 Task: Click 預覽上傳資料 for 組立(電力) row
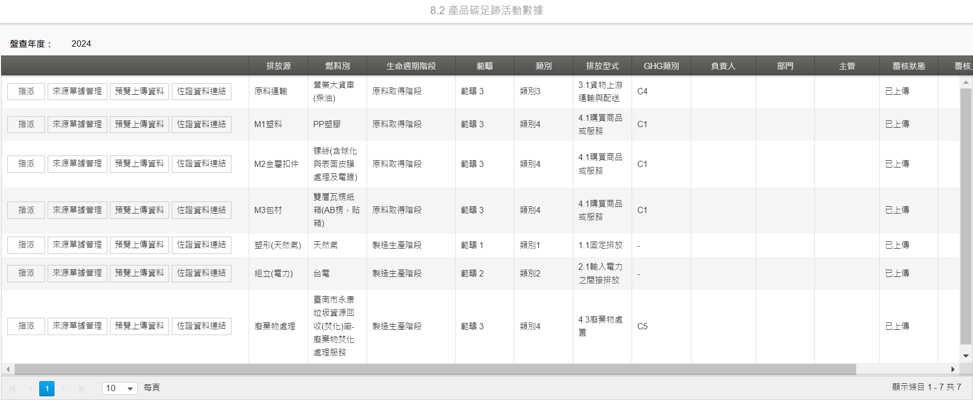click(139, 273)
